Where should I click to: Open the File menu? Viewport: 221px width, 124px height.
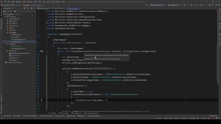[6, 2]
